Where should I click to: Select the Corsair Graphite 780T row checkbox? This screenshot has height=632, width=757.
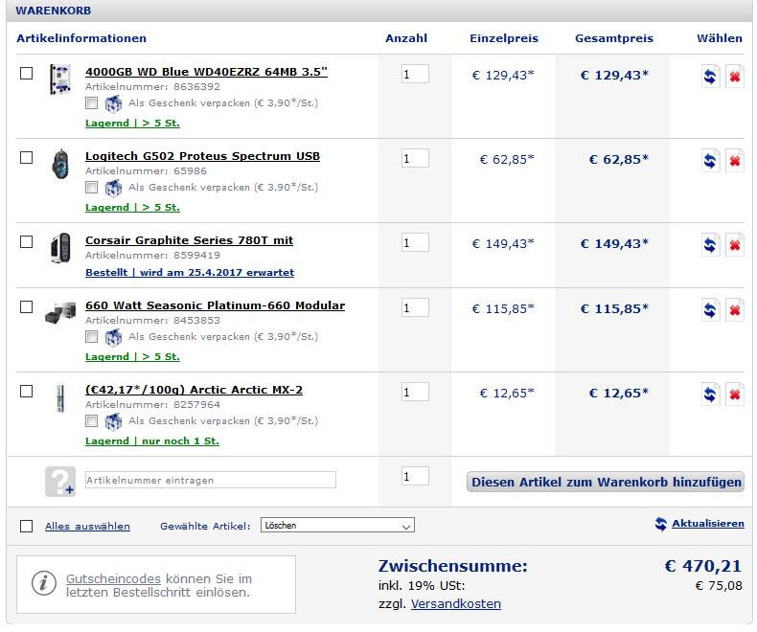coord(26,241)
